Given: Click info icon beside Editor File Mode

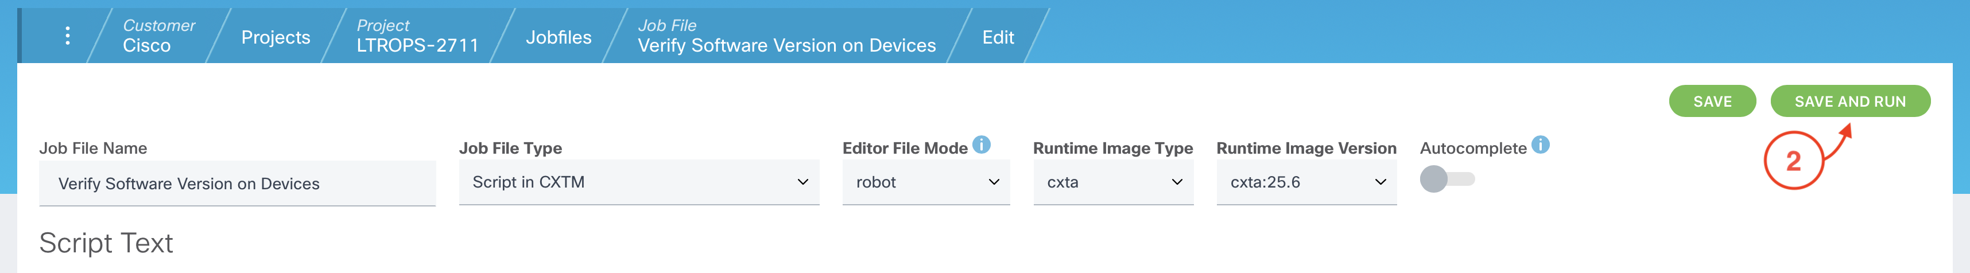Looking at the screenshot, I should [x=981, y=145].
